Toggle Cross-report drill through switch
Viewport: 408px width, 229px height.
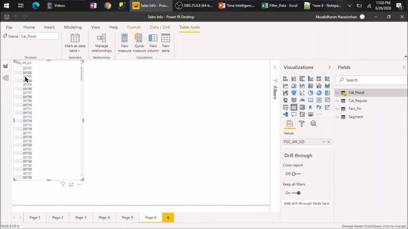(x=296, y=174)
